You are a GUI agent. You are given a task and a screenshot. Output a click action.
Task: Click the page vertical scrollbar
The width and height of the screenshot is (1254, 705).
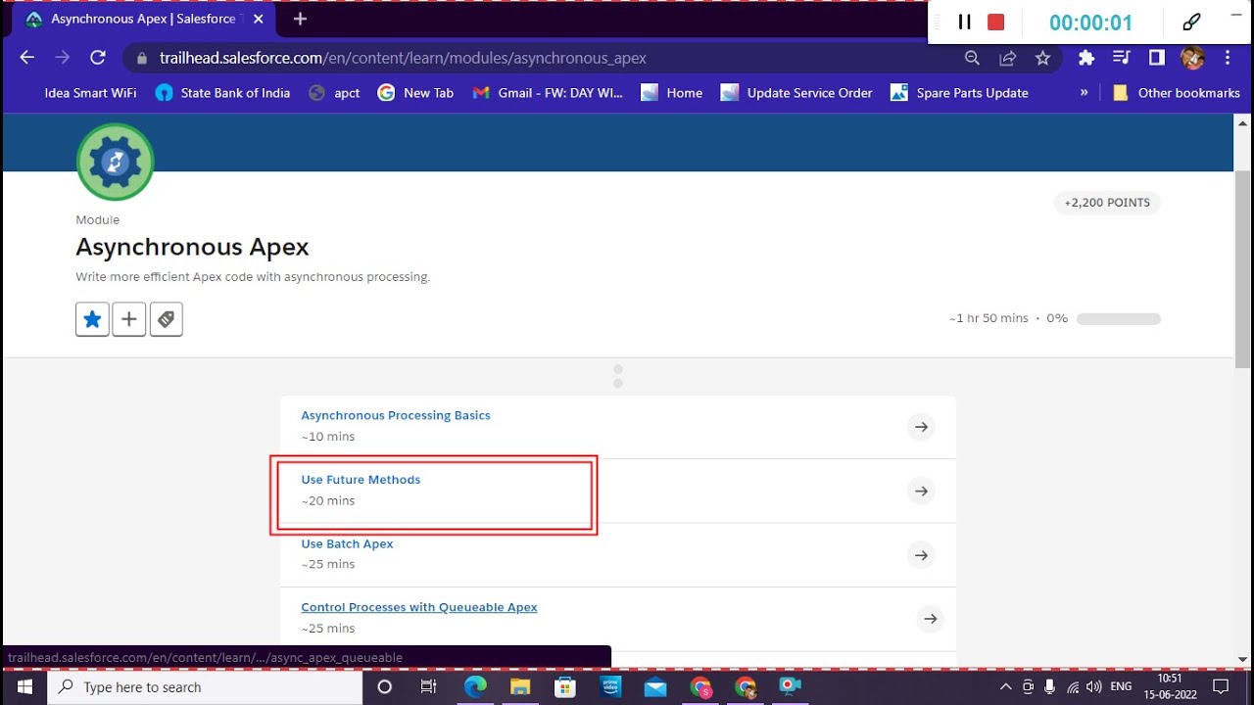1242,269
